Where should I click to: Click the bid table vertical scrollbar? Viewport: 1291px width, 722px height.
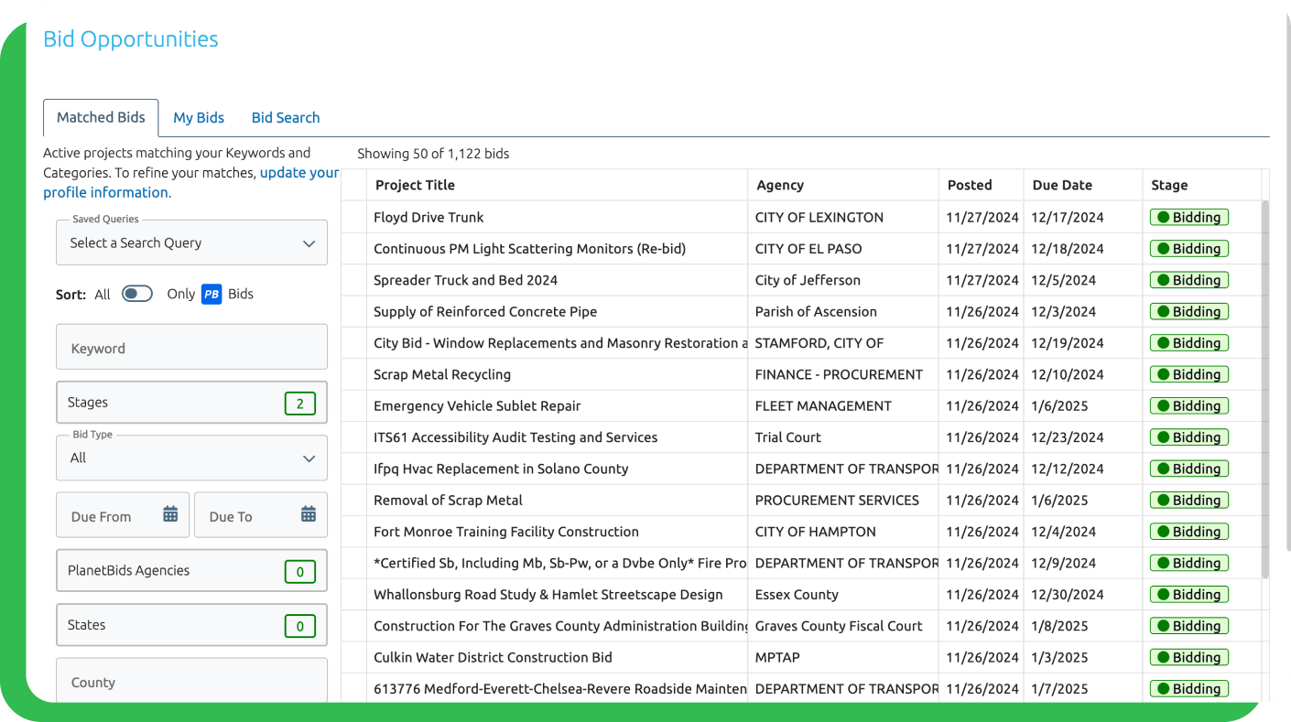pyautogui.click(x=1265, y=384)
